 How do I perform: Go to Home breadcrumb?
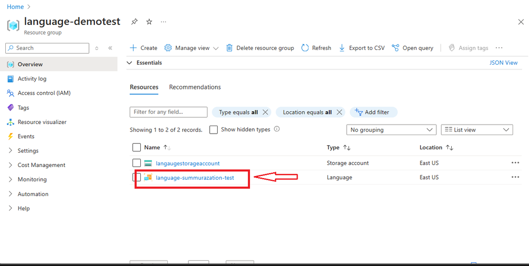(x=15, y=7)
